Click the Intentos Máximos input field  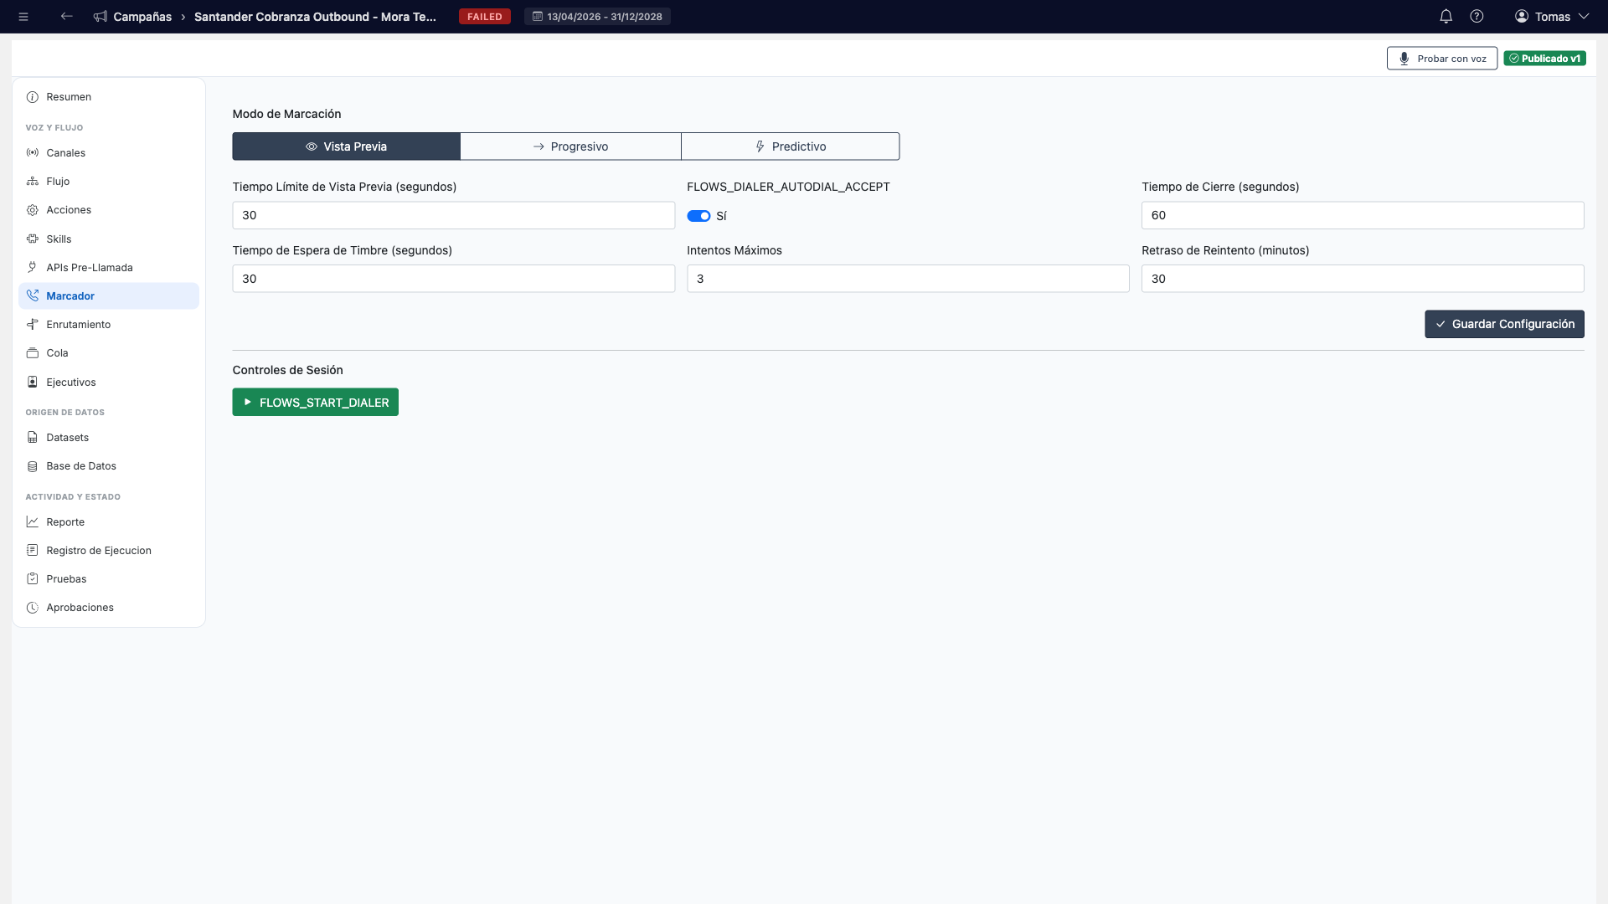(908, 279)
